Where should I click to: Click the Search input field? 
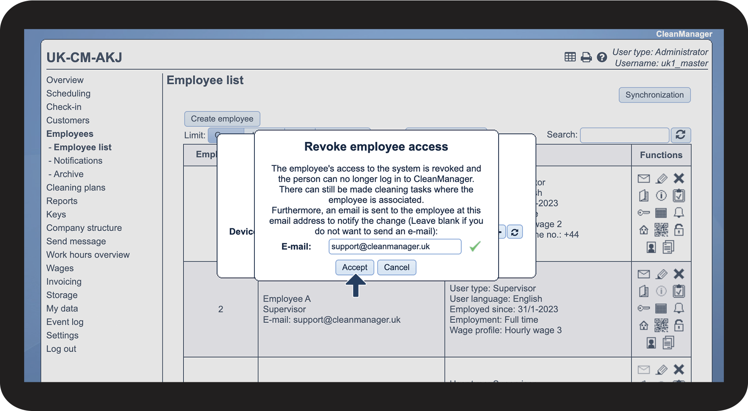(624, 135)
